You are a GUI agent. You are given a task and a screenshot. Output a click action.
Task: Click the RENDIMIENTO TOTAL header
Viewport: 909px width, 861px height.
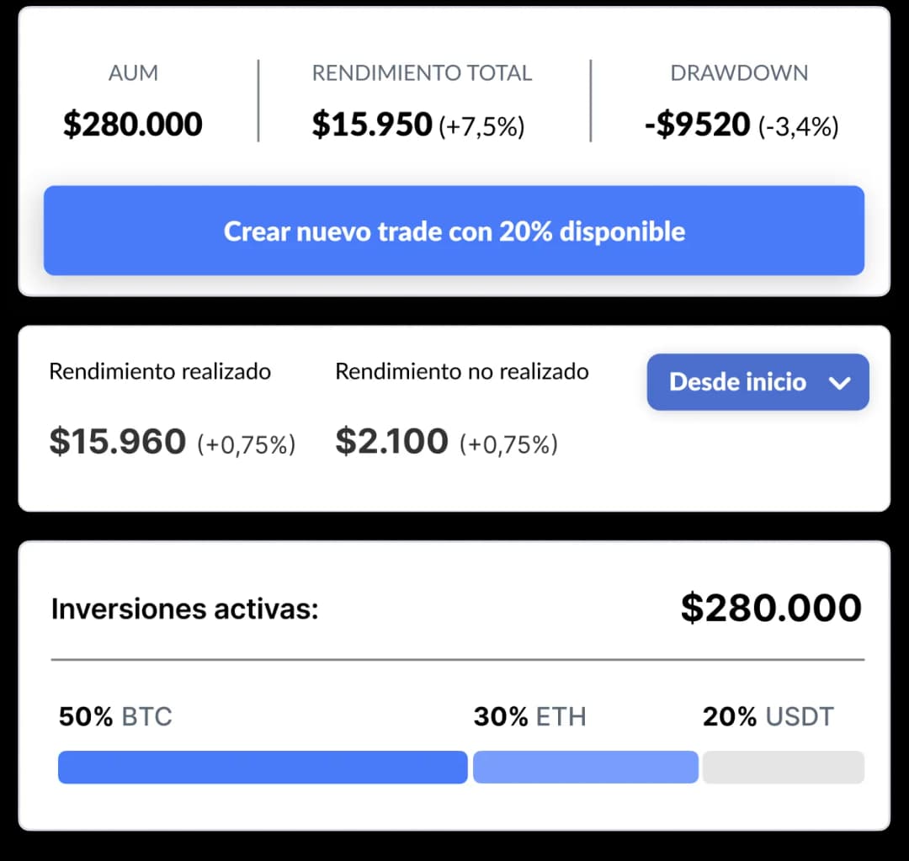[x=422, y=73]
